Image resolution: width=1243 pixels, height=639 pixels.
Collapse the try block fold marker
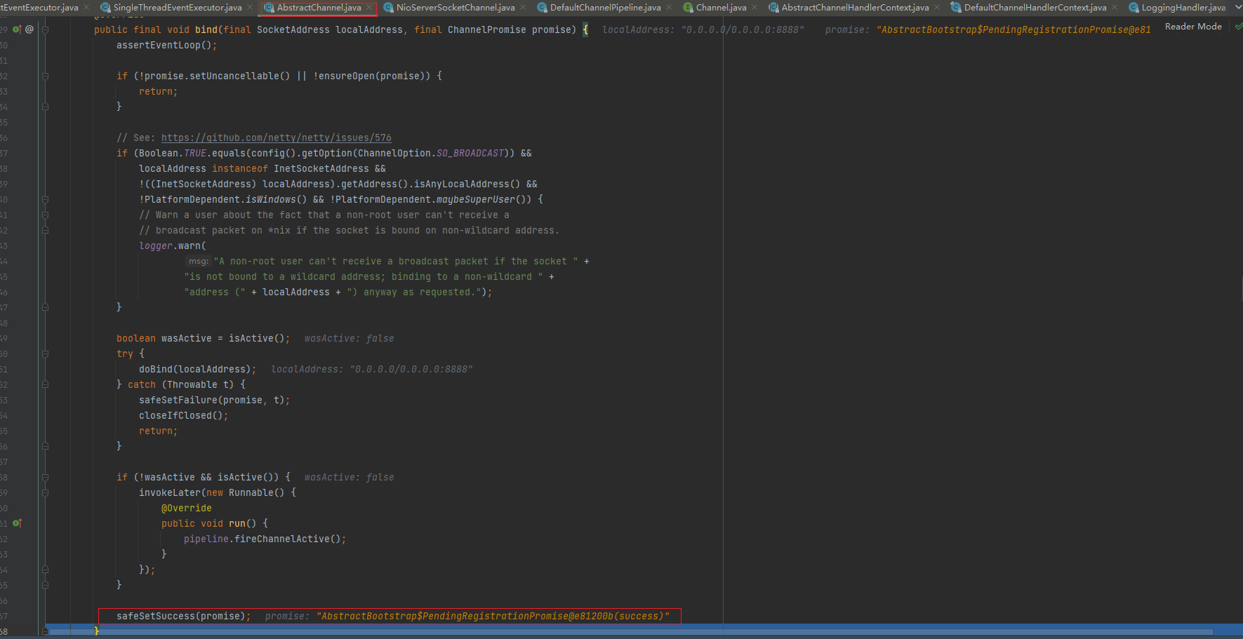[x=45, y=354]
